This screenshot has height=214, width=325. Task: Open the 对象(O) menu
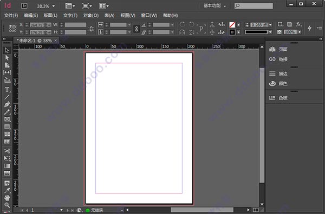point(91,16)
